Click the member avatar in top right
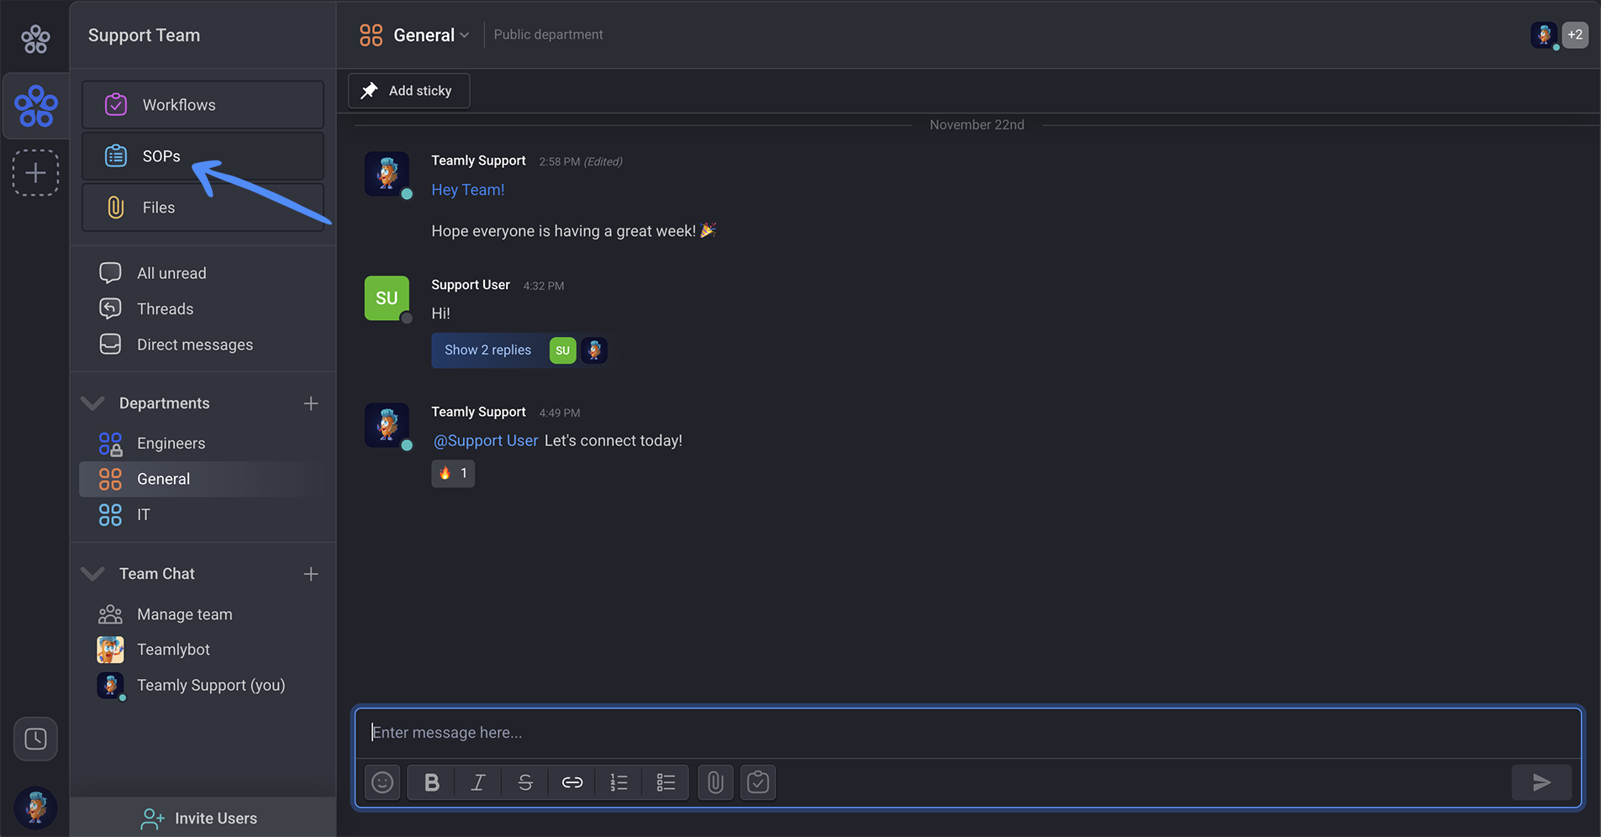 click(x=1544, y=35)
